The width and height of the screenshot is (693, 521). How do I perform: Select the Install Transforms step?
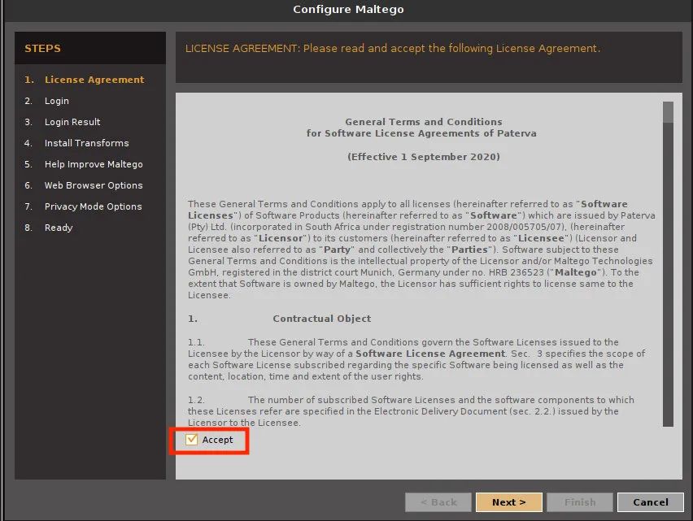(76, 143)
